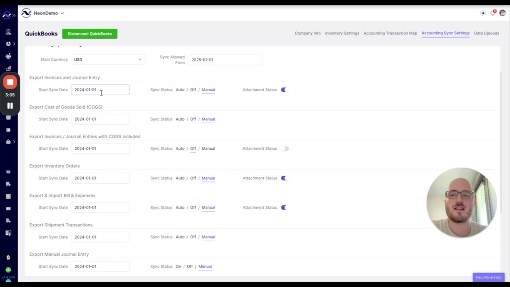Expand the sidebar using the double-chevron icon
Viewport: 510px width, 287px height.
click(14, 16)
